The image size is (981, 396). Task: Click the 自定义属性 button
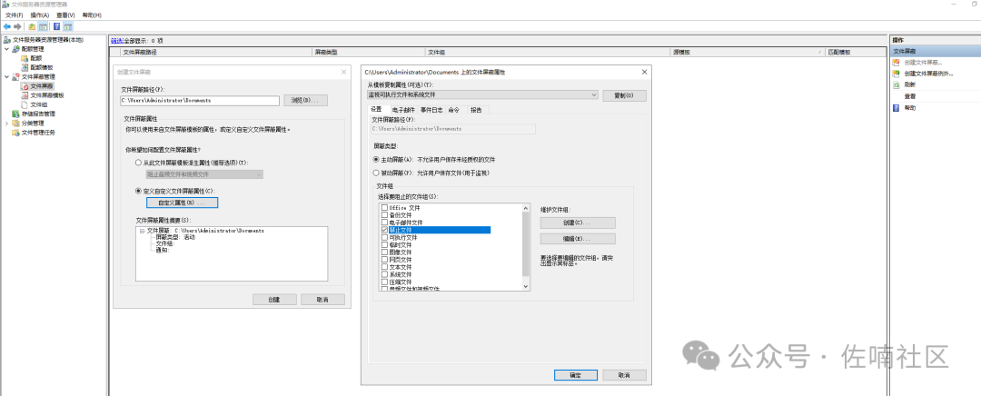(x=182, y=203)
